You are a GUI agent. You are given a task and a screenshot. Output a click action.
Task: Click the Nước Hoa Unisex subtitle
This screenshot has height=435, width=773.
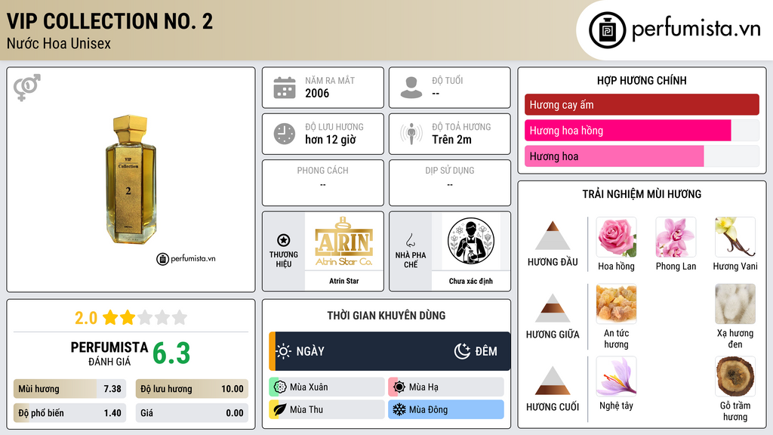click(x=59, y=43)
